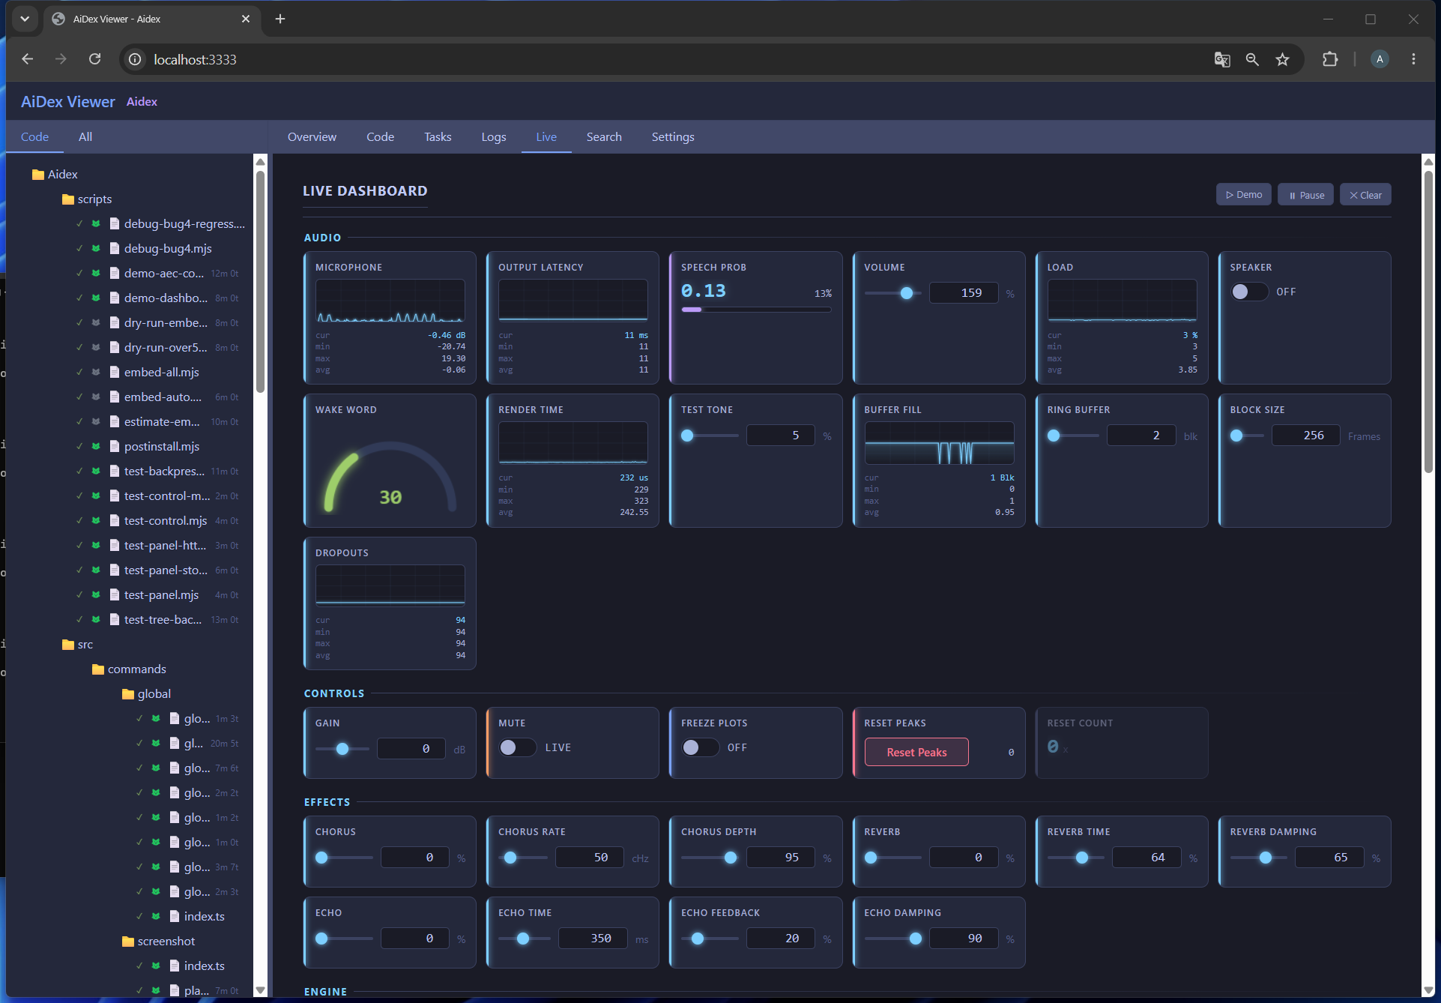
Task: Click the commands folder icon
Action: coord(98,669)
